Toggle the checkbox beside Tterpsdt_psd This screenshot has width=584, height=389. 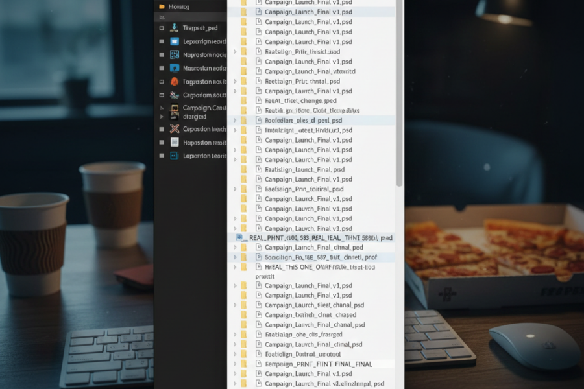coord(162,28)
